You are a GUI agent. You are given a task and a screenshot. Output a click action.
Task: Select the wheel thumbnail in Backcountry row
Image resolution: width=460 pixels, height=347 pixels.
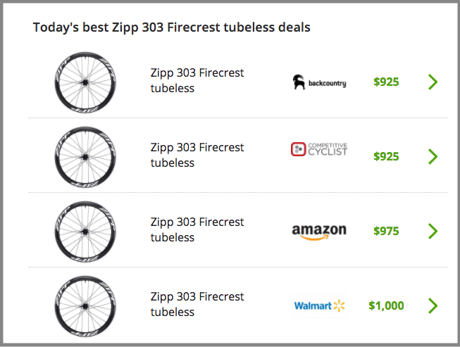point(85,82)
